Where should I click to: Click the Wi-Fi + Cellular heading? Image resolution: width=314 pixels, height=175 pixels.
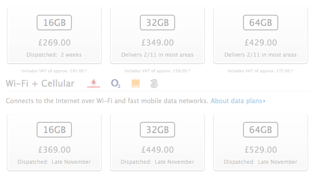pyautogui.click(x=40, y=83)
